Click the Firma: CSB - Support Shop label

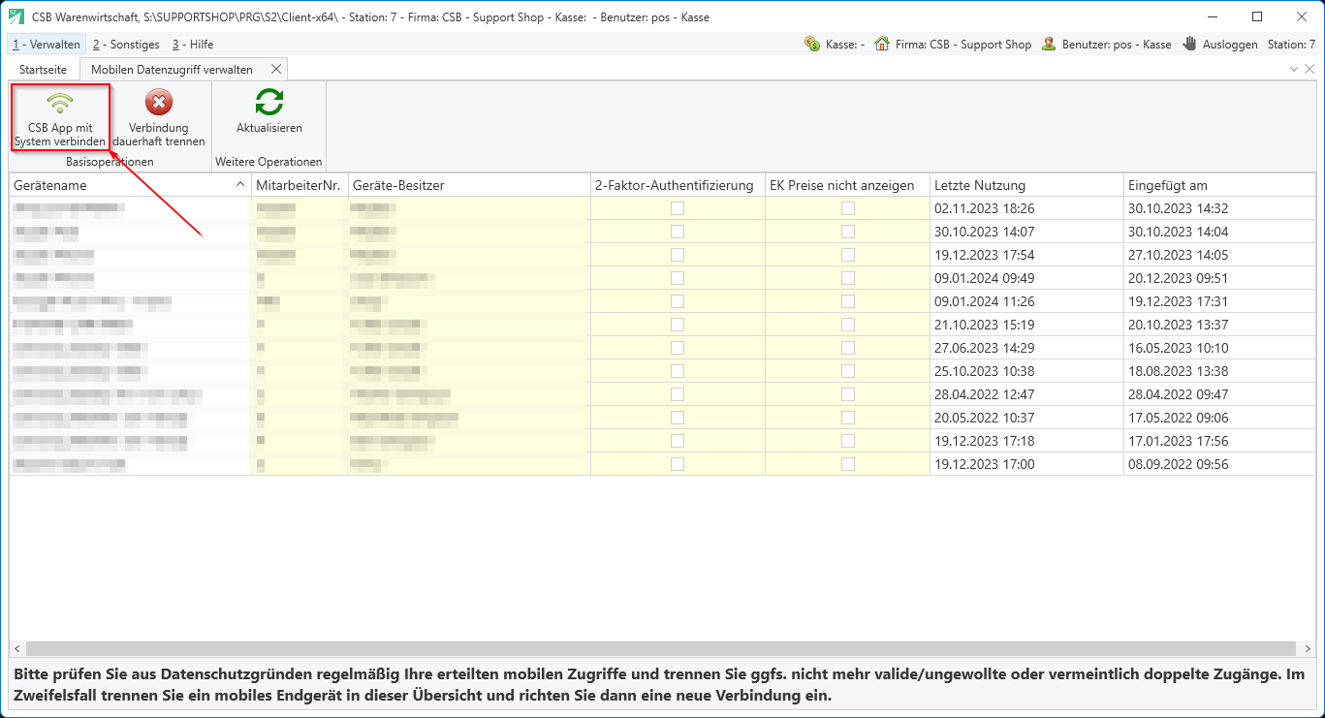(x=963, y=45)
